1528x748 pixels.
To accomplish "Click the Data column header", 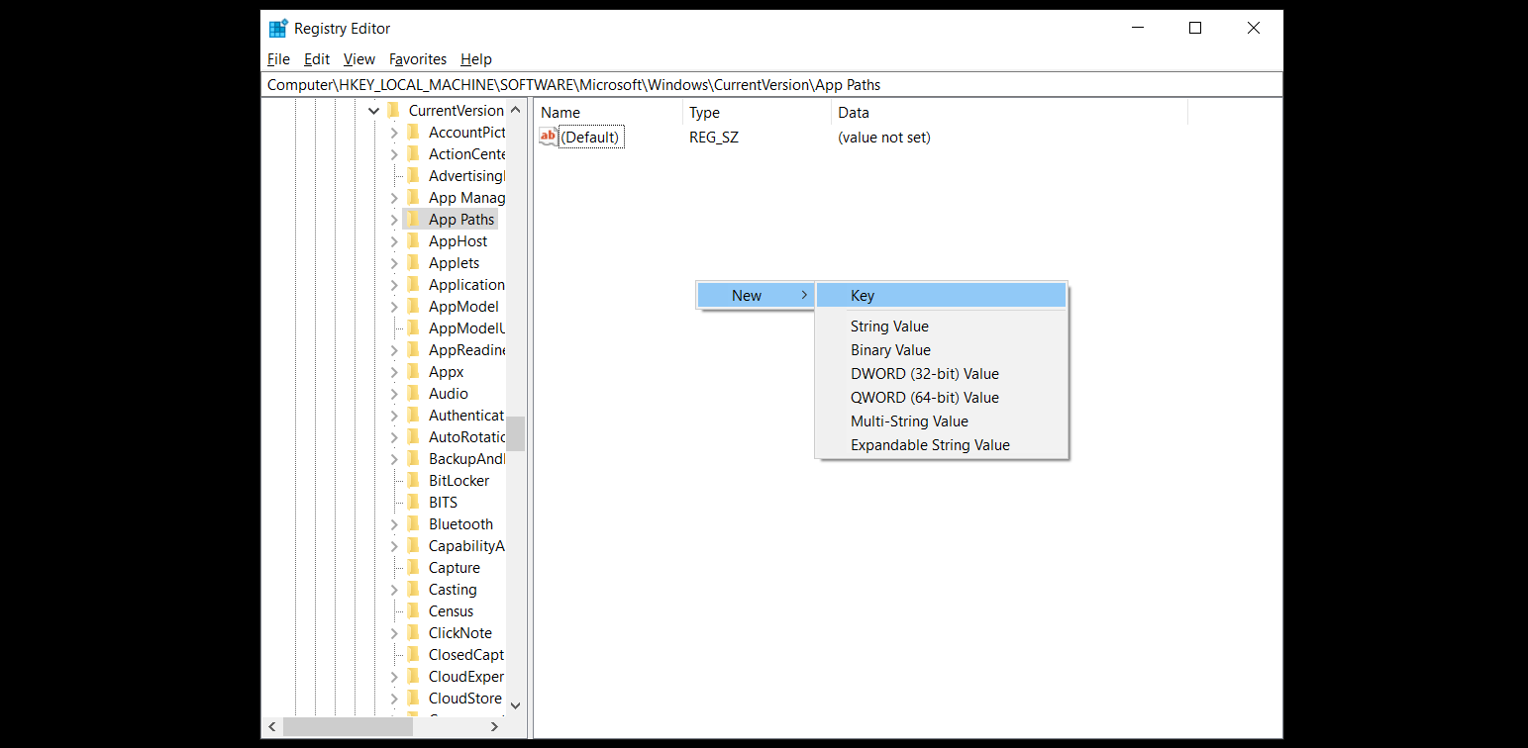I will pos(1009,113).
